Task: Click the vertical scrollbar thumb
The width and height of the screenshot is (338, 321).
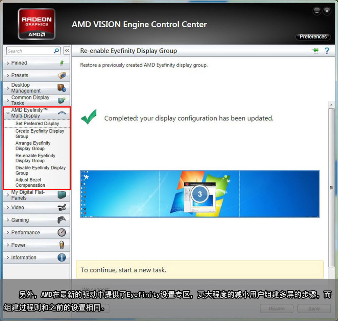Action: tap(331, 188)
